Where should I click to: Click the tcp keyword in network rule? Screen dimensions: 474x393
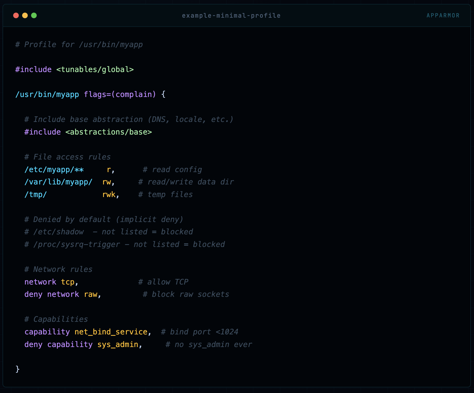click(x=68, y=282)
